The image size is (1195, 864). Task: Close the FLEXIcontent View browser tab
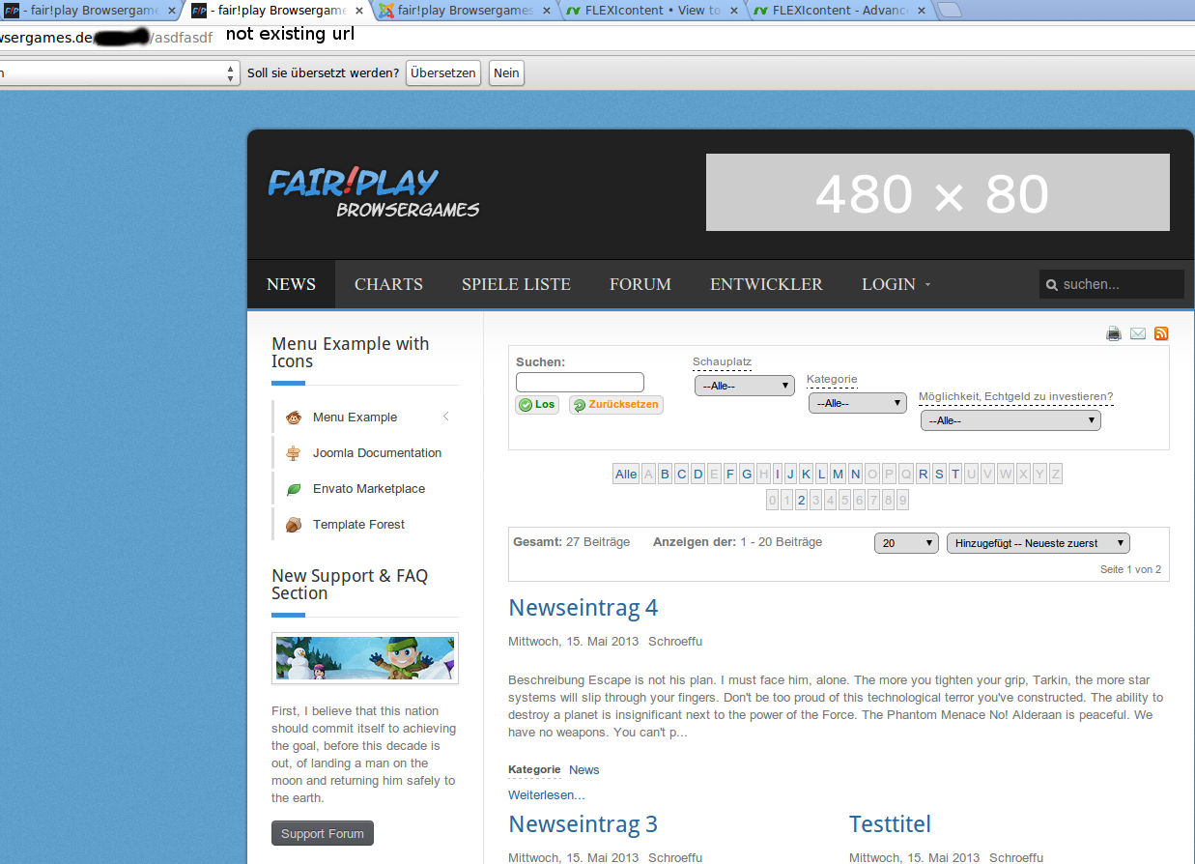(732, 11)
